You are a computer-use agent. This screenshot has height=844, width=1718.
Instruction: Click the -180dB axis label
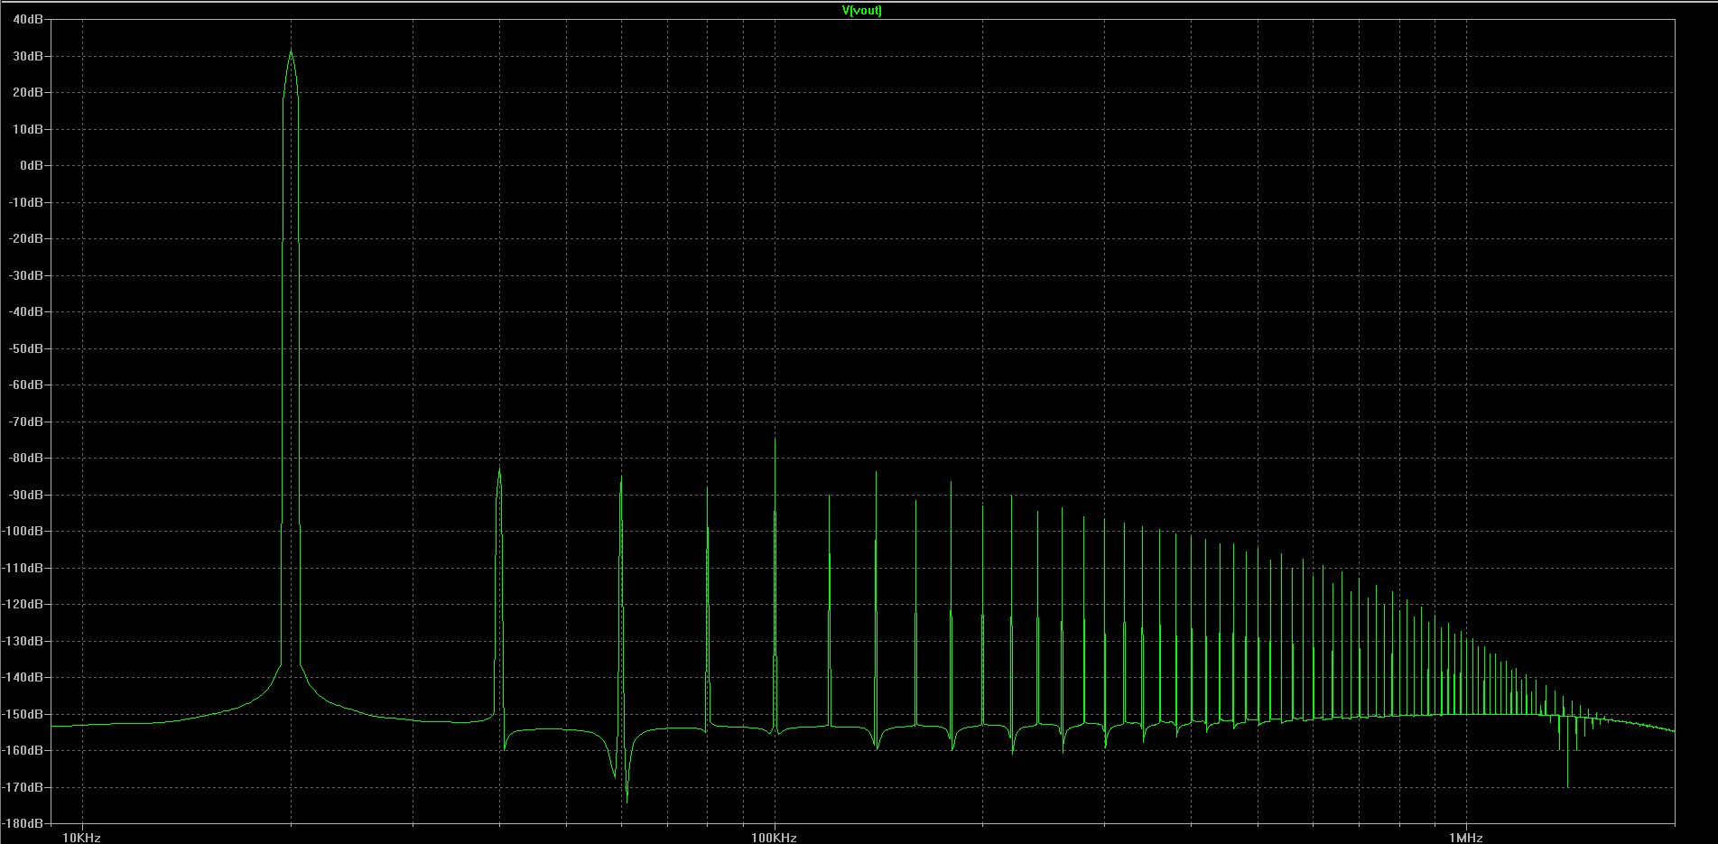click(24, 823)
